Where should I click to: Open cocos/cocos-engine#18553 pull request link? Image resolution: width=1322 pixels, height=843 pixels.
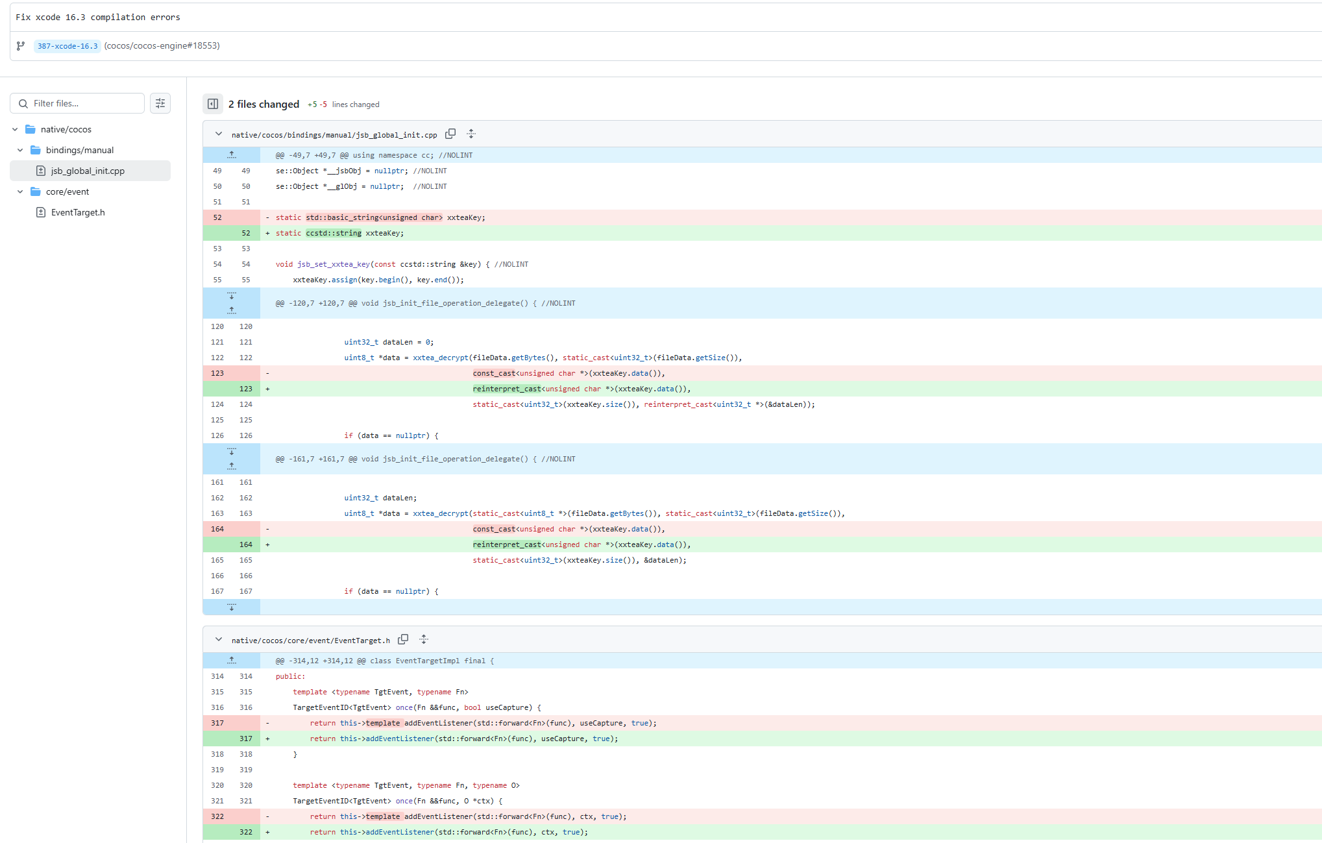(162, 45)
